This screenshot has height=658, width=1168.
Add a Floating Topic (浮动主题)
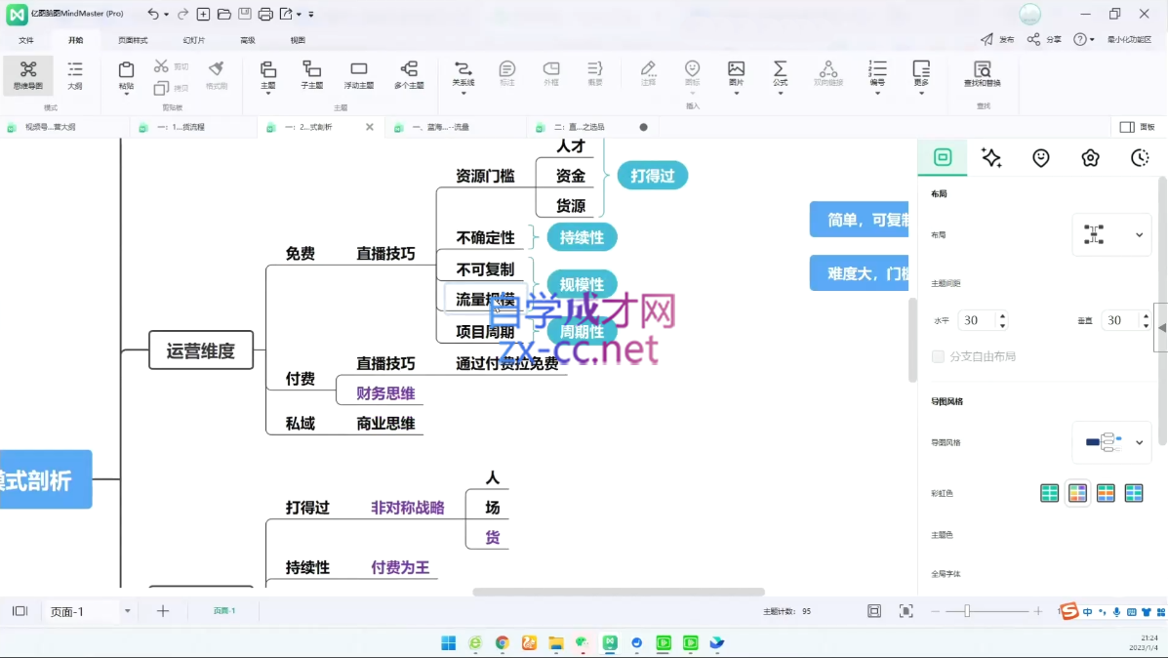pyautogui.click(x=358, y=75)
